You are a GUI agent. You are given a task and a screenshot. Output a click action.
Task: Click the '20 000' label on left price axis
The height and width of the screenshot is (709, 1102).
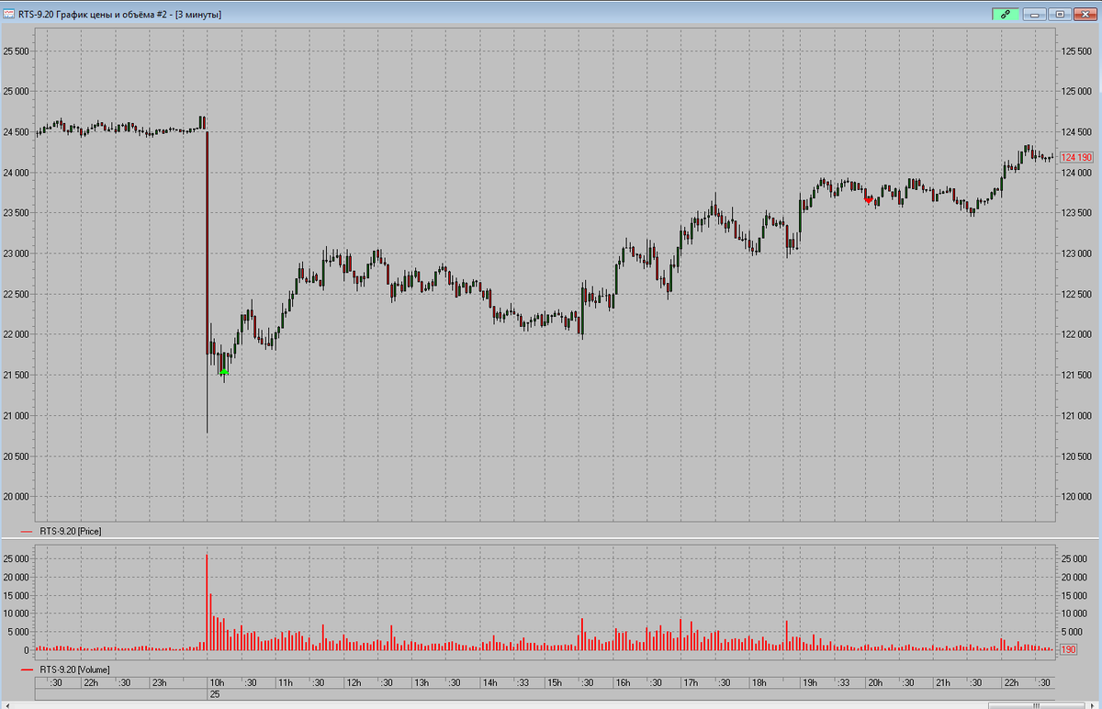tap(17, 497)
